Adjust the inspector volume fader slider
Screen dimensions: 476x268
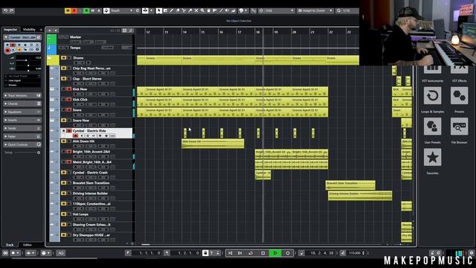[x=26, y=60]
